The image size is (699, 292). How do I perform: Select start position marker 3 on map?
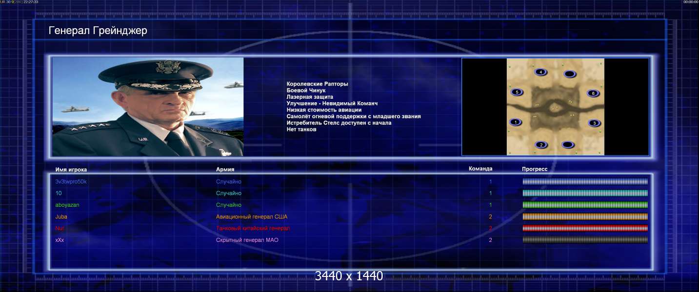[x=594, y=123]
